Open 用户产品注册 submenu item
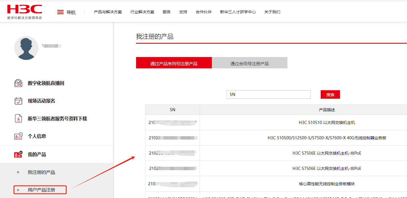The height and width of the screenshot is (198, 407). pyautogui.click(x=41, y=190)
